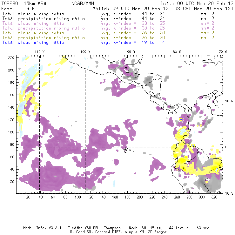Select the "90 W" longitude label
The image size is (235, 235).
coord(131,51)
